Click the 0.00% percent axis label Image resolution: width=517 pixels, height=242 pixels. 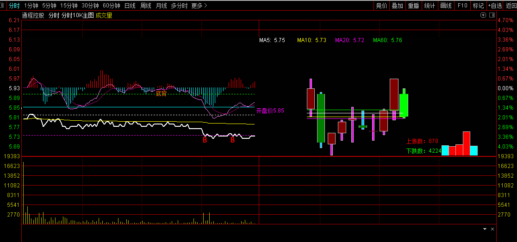[x=506, y=88]
